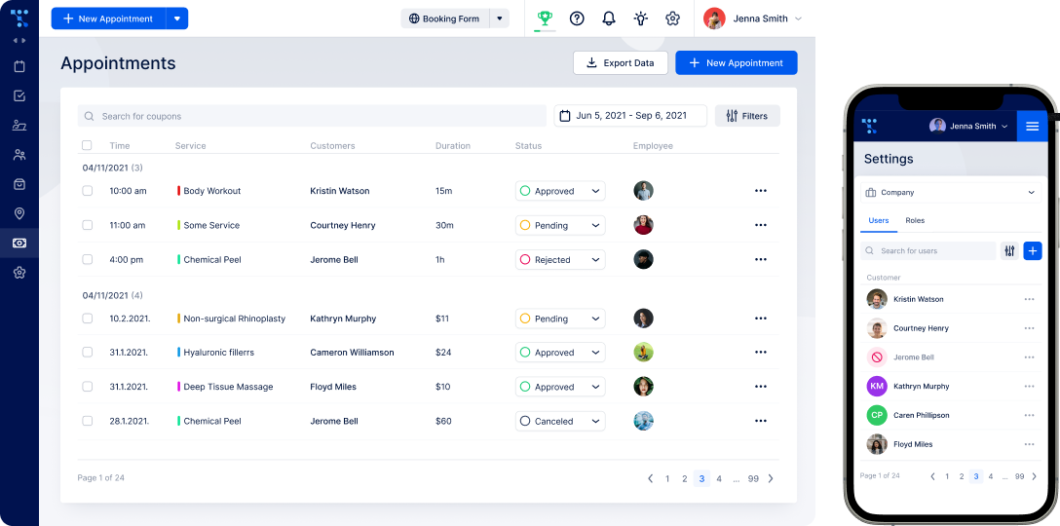Tick the Hyaluronic fillers row checkbox
Image resolution: width=1060 pixels, height=526 pixels.
coord(88,353)
